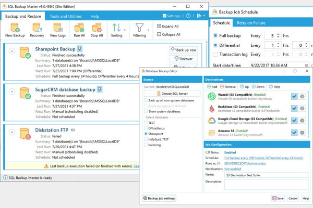
Task: Check the OfficeStatus database
Action: coord(146,128)
